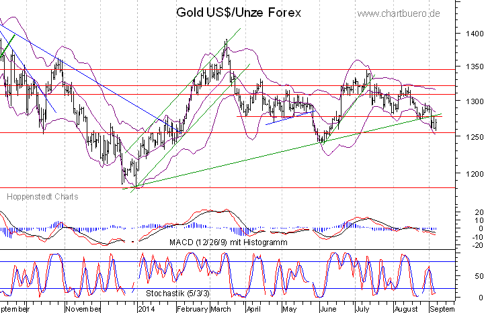The height and width of the screenshot is (313, 486).
Task: Select the June month marker
Action: click(x=328, y=309)
